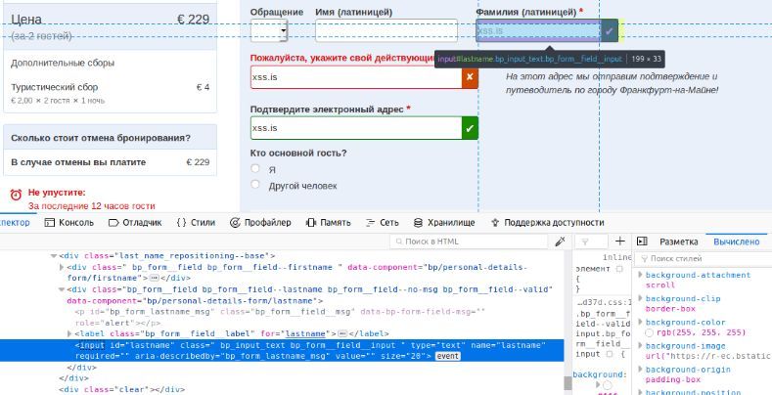
Task: Open Поддержка доступности tab
Action: click(547, 223)
